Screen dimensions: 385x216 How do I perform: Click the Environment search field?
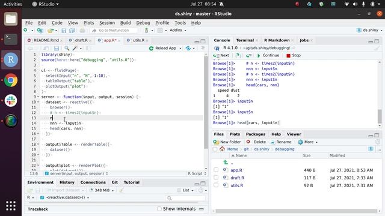(185, 198)
